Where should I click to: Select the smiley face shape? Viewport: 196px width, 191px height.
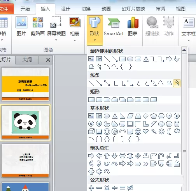[x=138, y=132]
